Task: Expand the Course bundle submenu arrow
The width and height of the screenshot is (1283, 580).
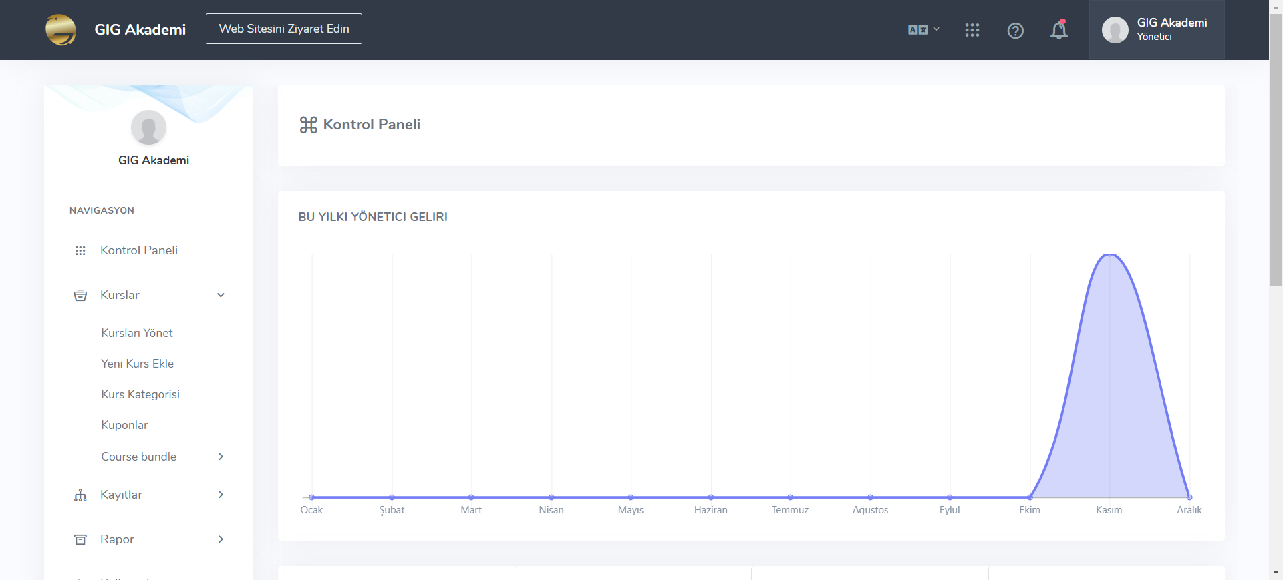Action: click(x=221, y=457)
